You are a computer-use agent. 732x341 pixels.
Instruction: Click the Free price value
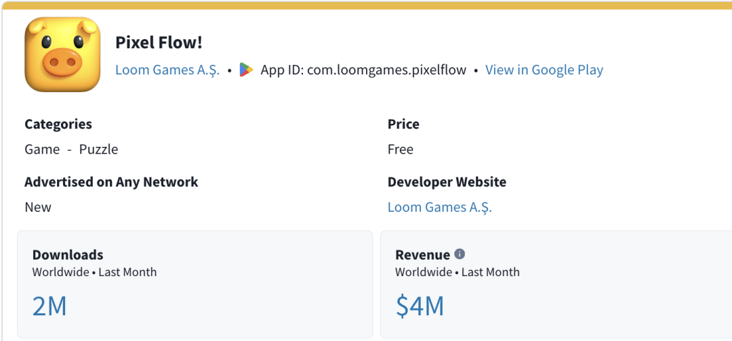pyautogui.click(x=400, y=150)
